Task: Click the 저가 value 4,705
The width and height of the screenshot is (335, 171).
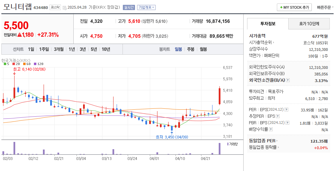Action: coord(134,36)
